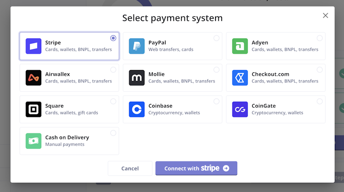Click the arrow icon in Connect button
This screenshot has height=192, width=344.
click(x=226, y=168)
